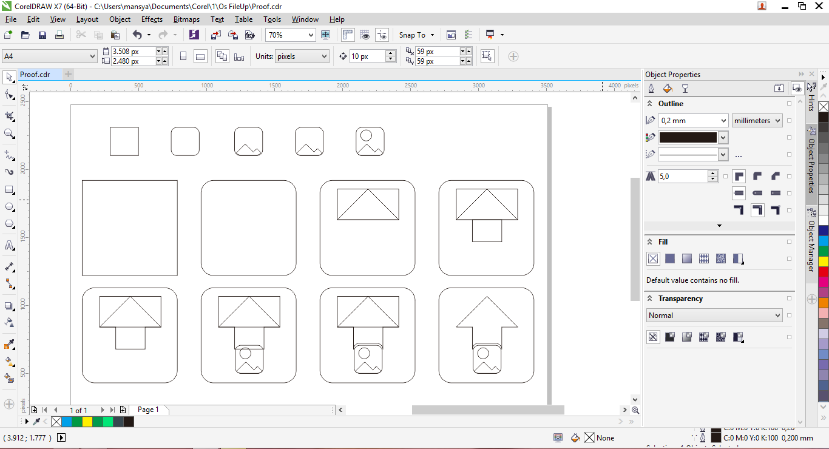Image resolution: width=829 pixels, height=449 pixels.
Task: Open the Options icon in standard toolbar
Action: (469, 35)
